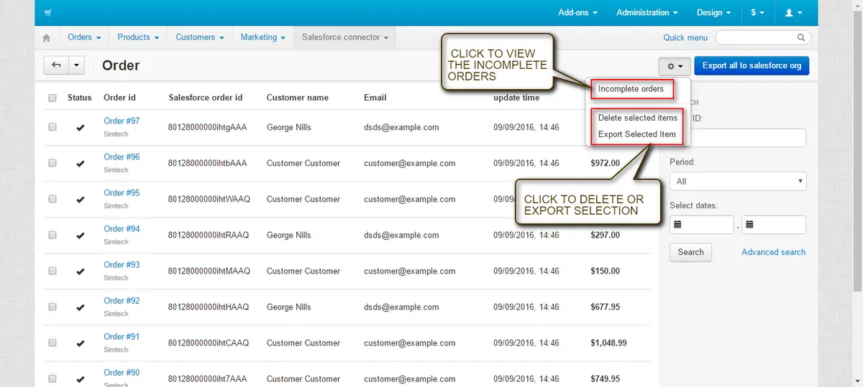This screenshot has height=387, width=863.
Task: Check the box for Order #97
Action: (52, 127)
